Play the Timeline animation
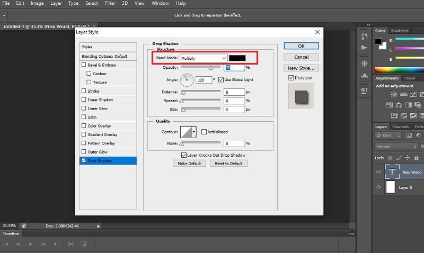The width and height of the screenshot is (424, 253). click(31, 244)
